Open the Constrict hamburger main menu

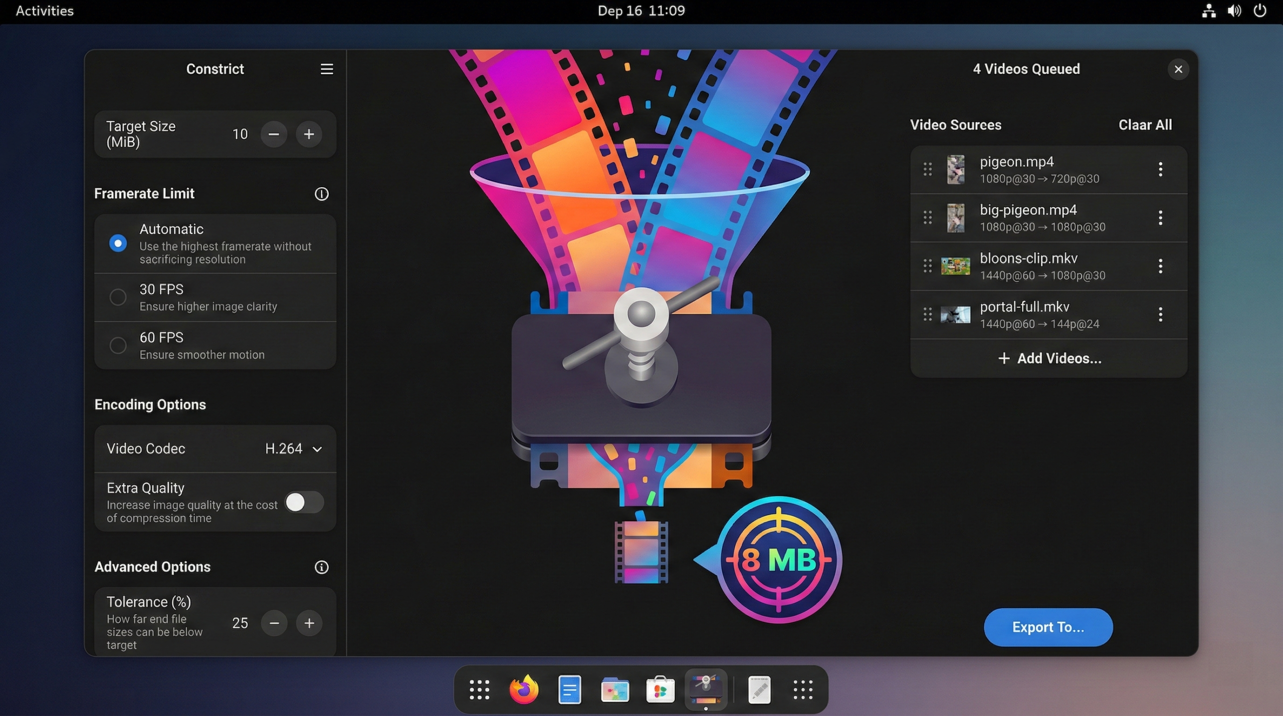click(x=327, y=69)
